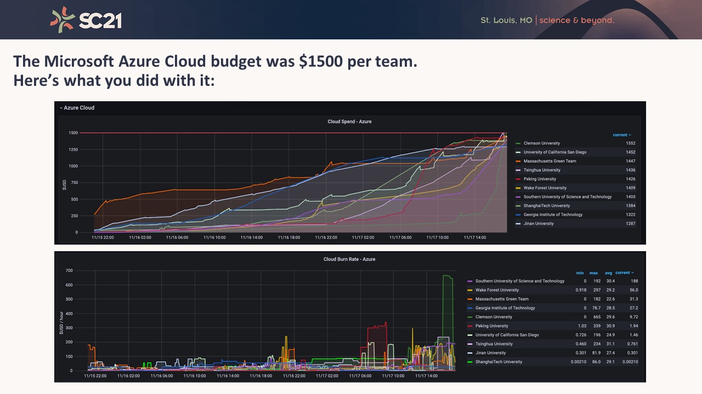Select Jinan University in Cloud Spend legend
The width and height of the screenshot is (702, 394).
click(539, 223)
